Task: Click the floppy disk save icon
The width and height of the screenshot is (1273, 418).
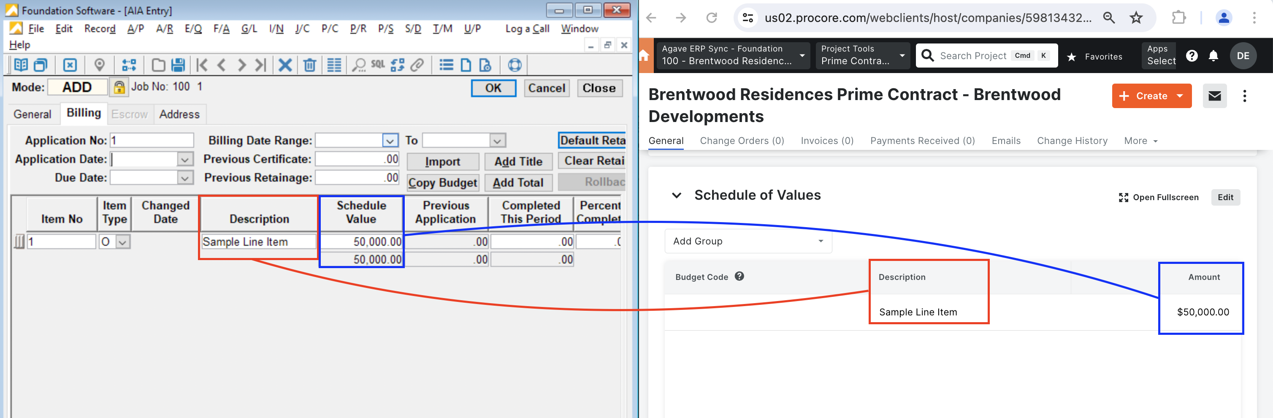Action: pos(178,65)
